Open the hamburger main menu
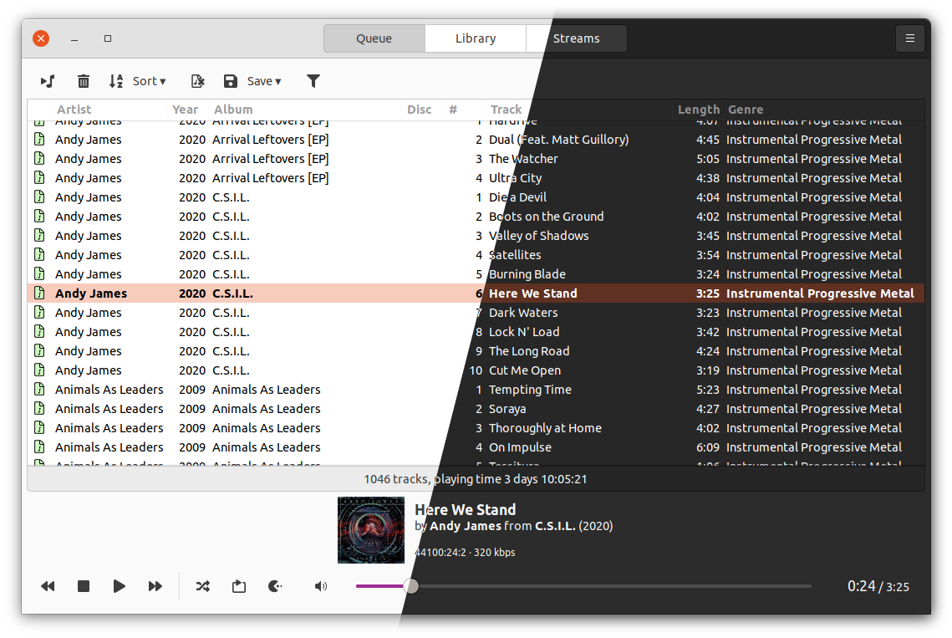 click(x=910, y=38)
